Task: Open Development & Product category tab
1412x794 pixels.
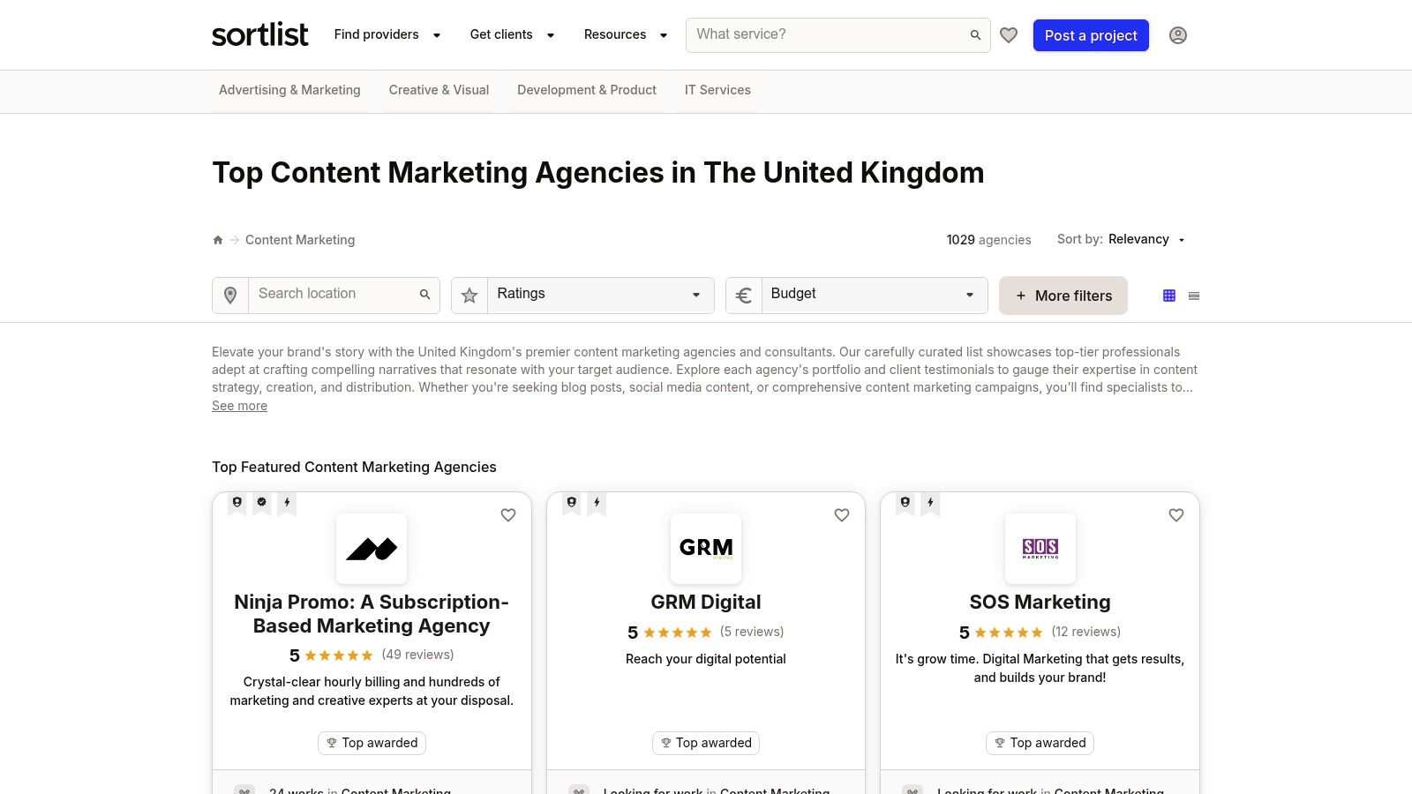Action: [587, 90]
